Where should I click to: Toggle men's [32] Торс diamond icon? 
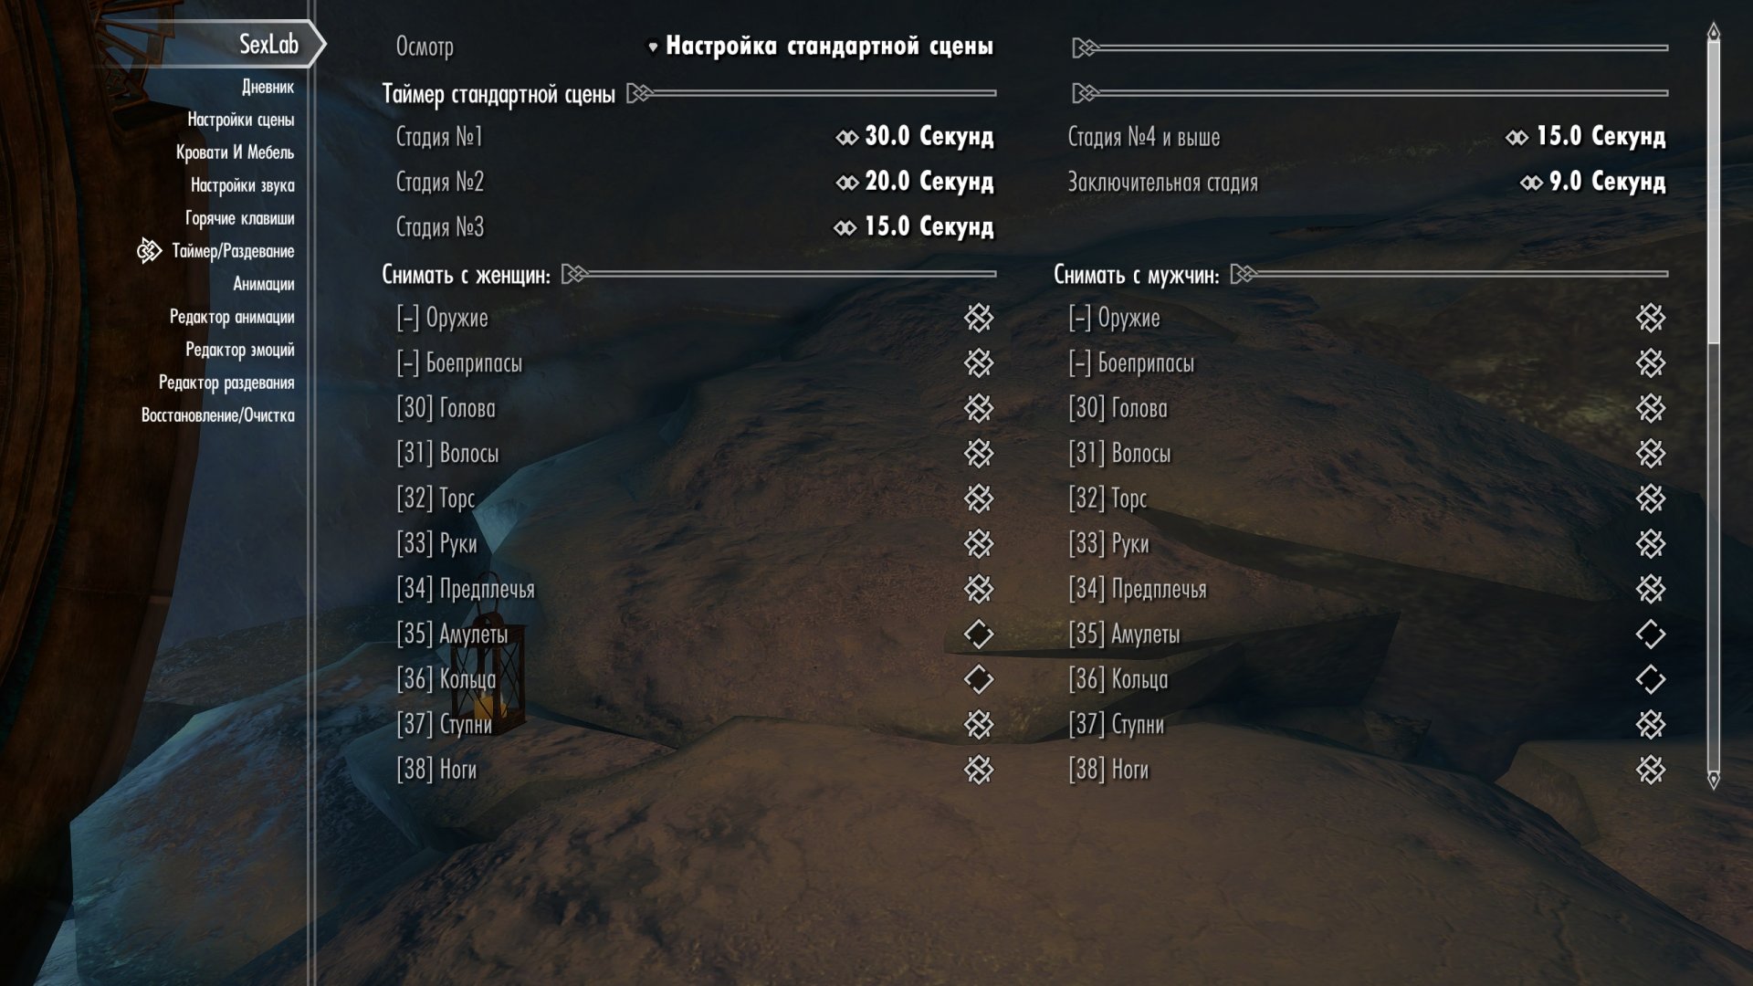click(1650, 498)
